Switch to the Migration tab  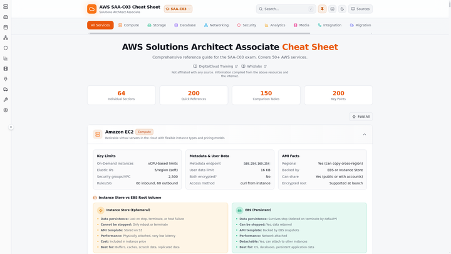[x=360, y=25]
